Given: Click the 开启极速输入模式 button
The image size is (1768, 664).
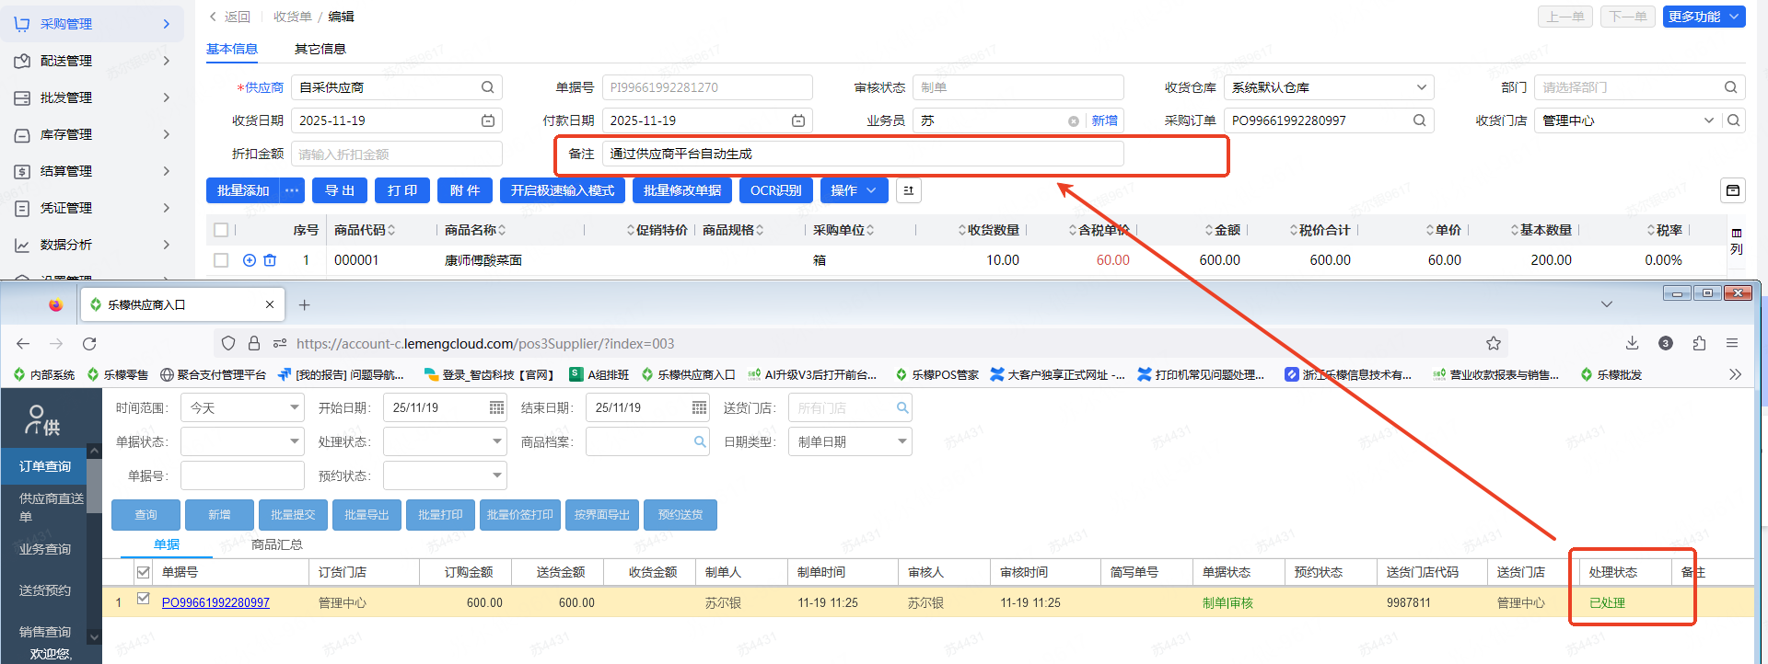Looking at the screenshot, I should (x=563, y=190).
